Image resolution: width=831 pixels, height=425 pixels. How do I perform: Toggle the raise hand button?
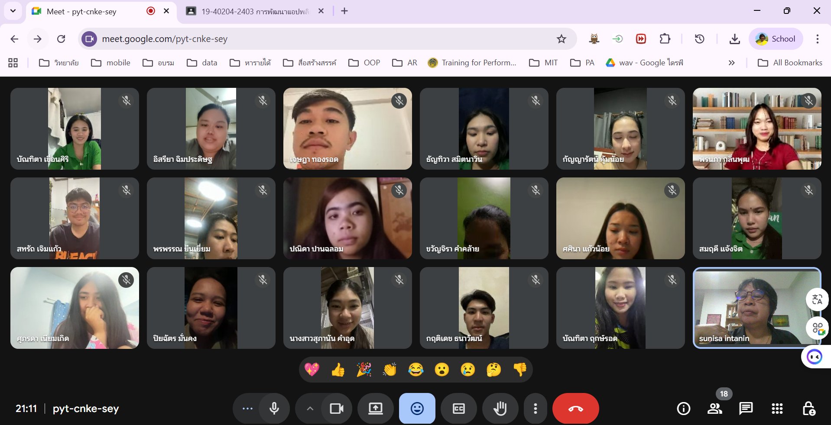(x=500, y=409)
